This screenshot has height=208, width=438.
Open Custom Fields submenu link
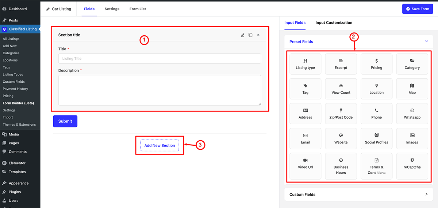(x=14, y=82)
